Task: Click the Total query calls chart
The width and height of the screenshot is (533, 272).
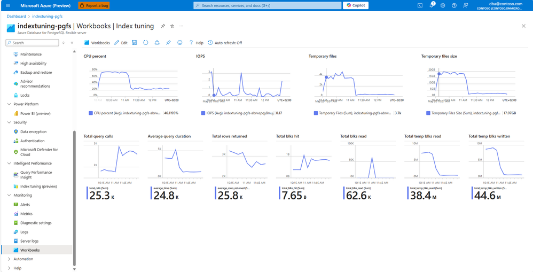Action: 112,163
